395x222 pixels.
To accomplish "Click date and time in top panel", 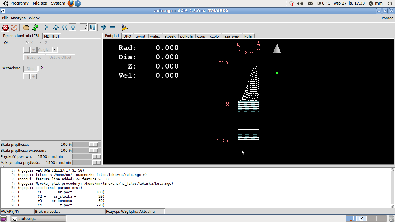I will click(x=349, y=3).
